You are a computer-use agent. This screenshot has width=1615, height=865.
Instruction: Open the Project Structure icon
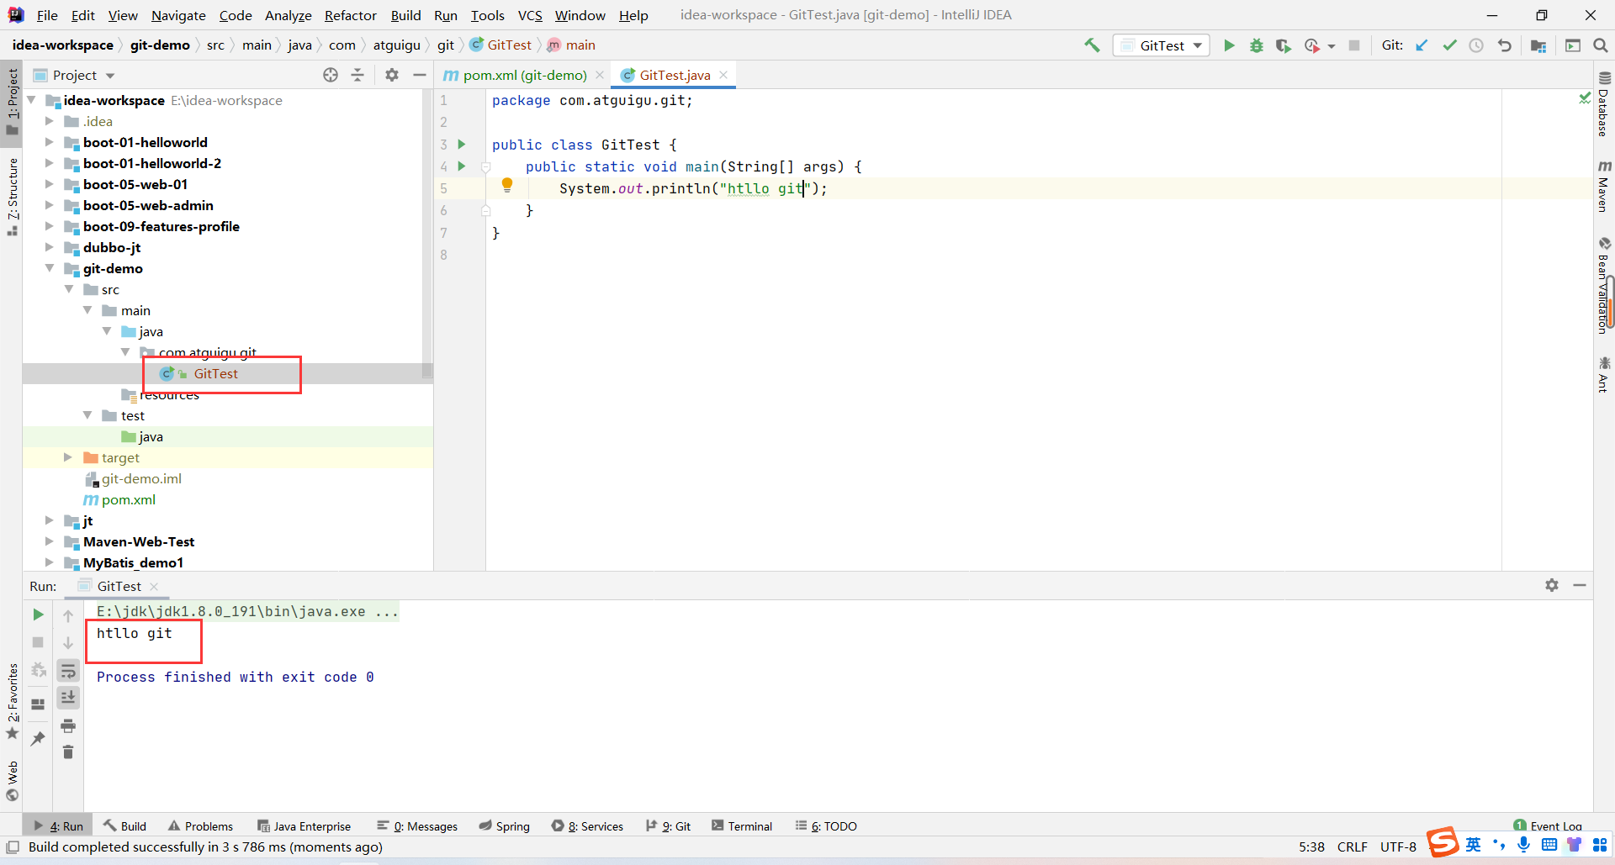tap(1538, 45)
